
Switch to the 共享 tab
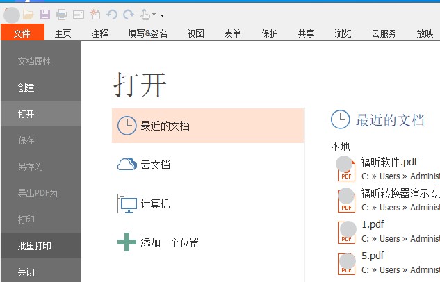point(306,33)
